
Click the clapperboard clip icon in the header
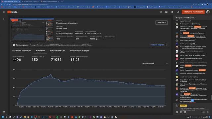166,12
